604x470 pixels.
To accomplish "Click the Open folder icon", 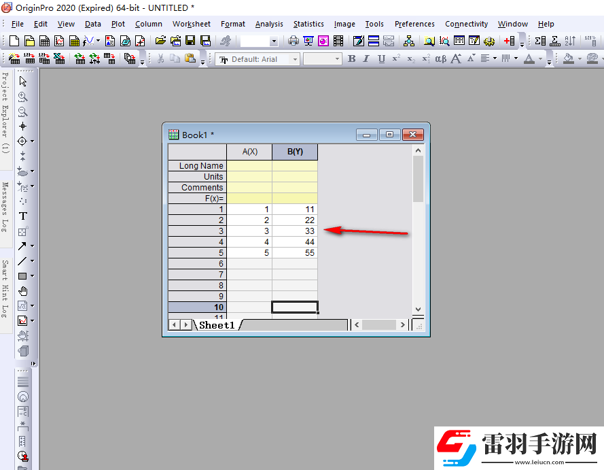I will coord(160,41).
